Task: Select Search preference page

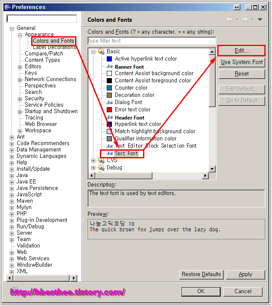Action: (33, 92)
